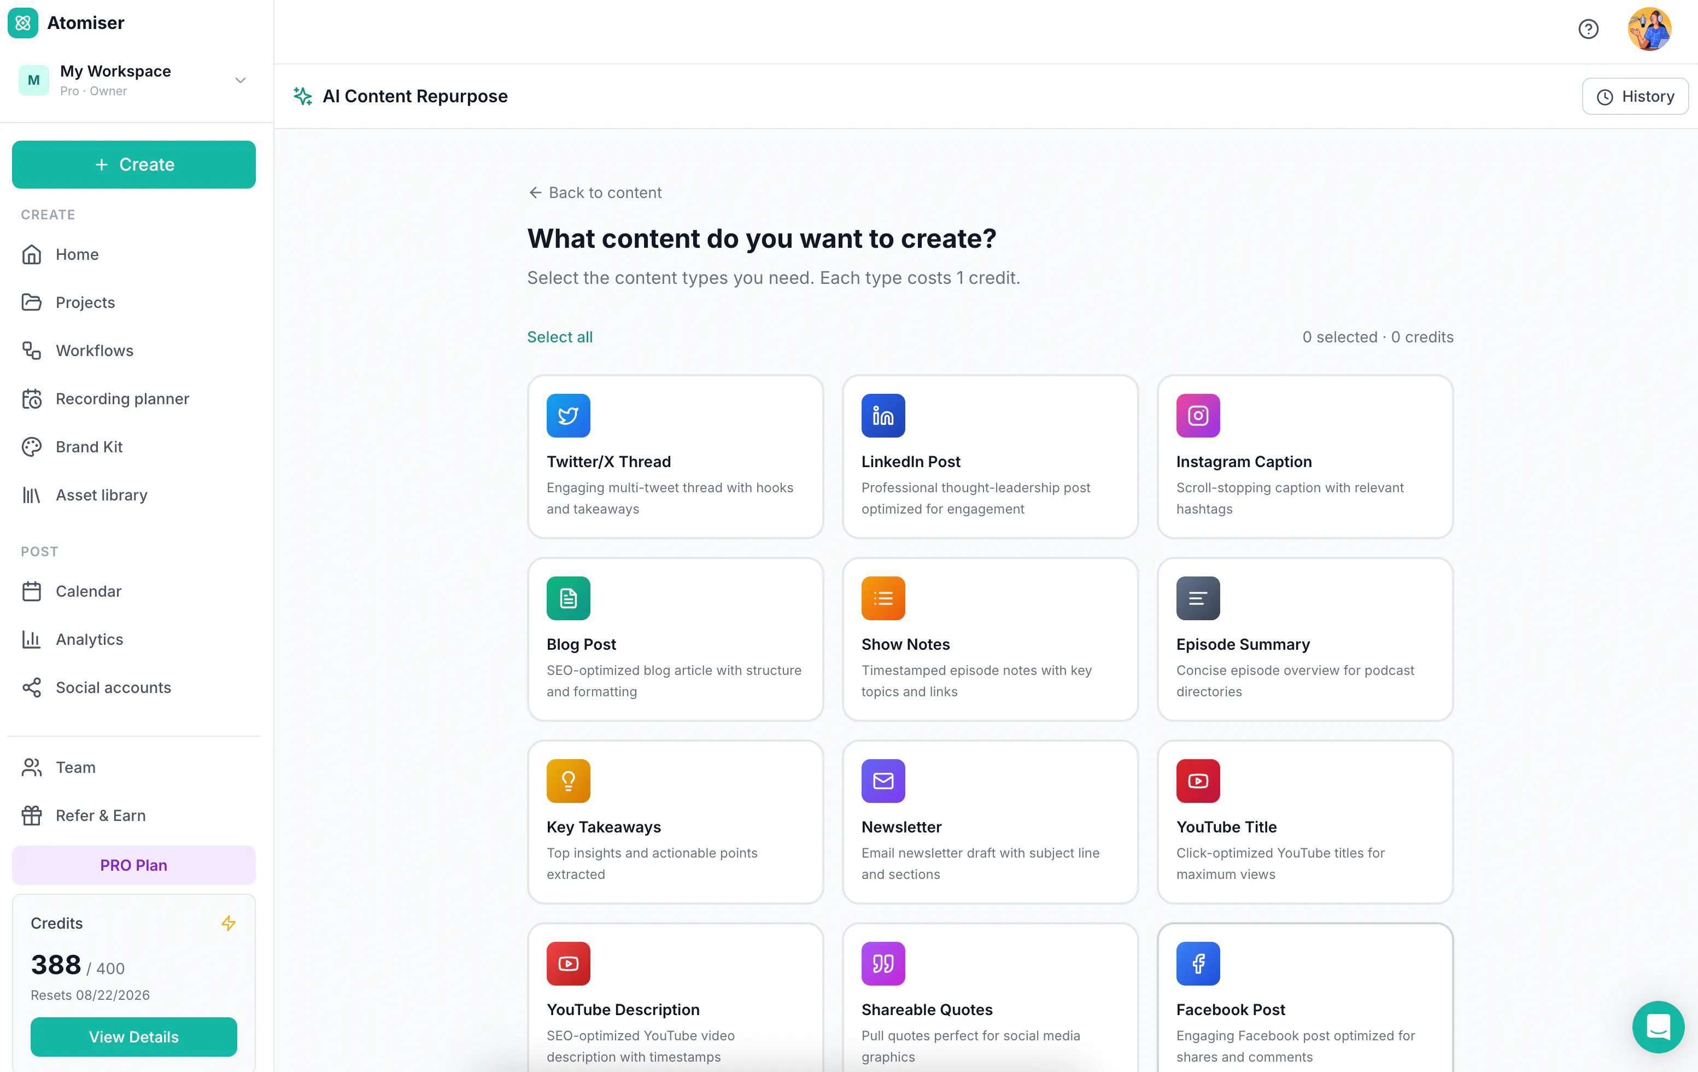The image size is (1698, 1072).
Task: Open Team in sidebar
Action: (133, 767)
